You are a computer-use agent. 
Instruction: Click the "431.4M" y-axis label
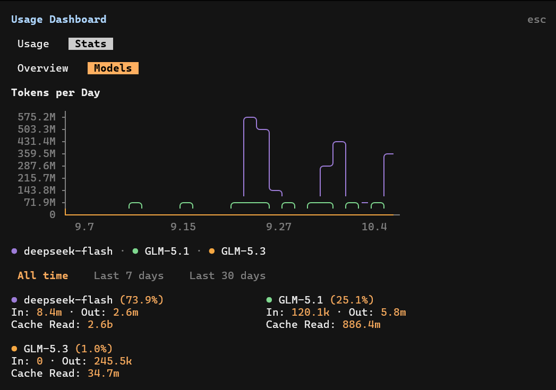pos(37,141)
